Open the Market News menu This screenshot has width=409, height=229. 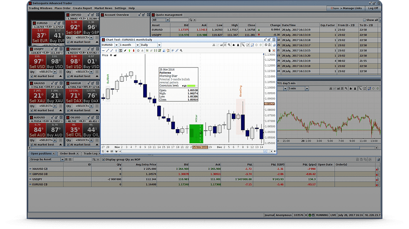(103, 8)
